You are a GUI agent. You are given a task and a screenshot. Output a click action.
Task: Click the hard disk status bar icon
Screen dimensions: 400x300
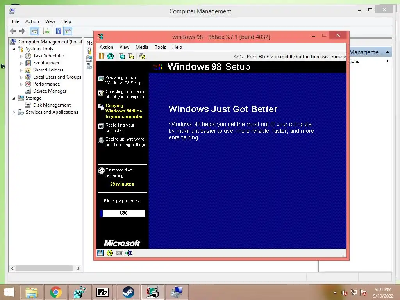pyautogui.click(x=119, y=253)
